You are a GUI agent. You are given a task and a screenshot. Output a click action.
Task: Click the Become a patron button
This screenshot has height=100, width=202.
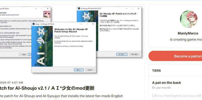pyautogui.click(x=175, y=56)
